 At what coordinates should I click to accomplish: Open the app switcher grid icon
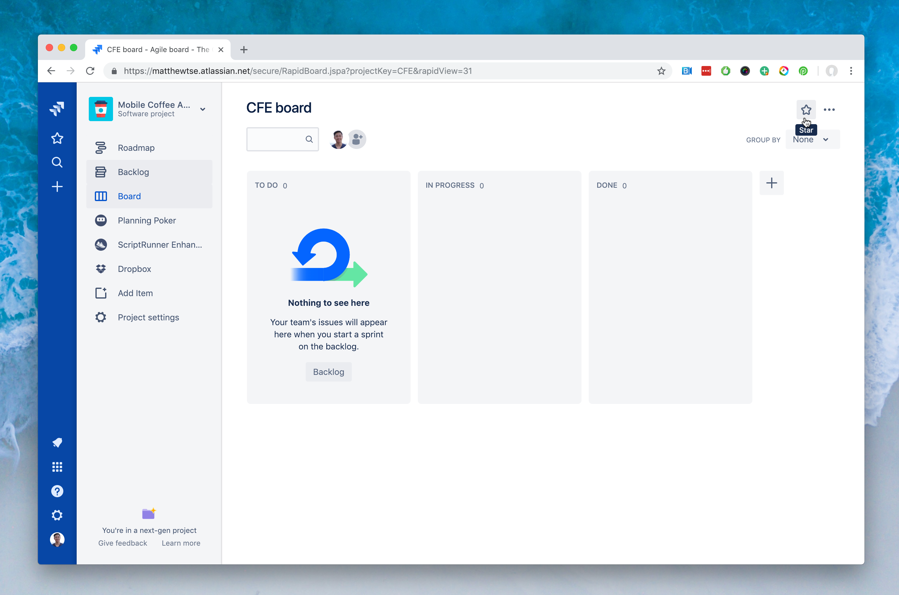click(57, 467)
